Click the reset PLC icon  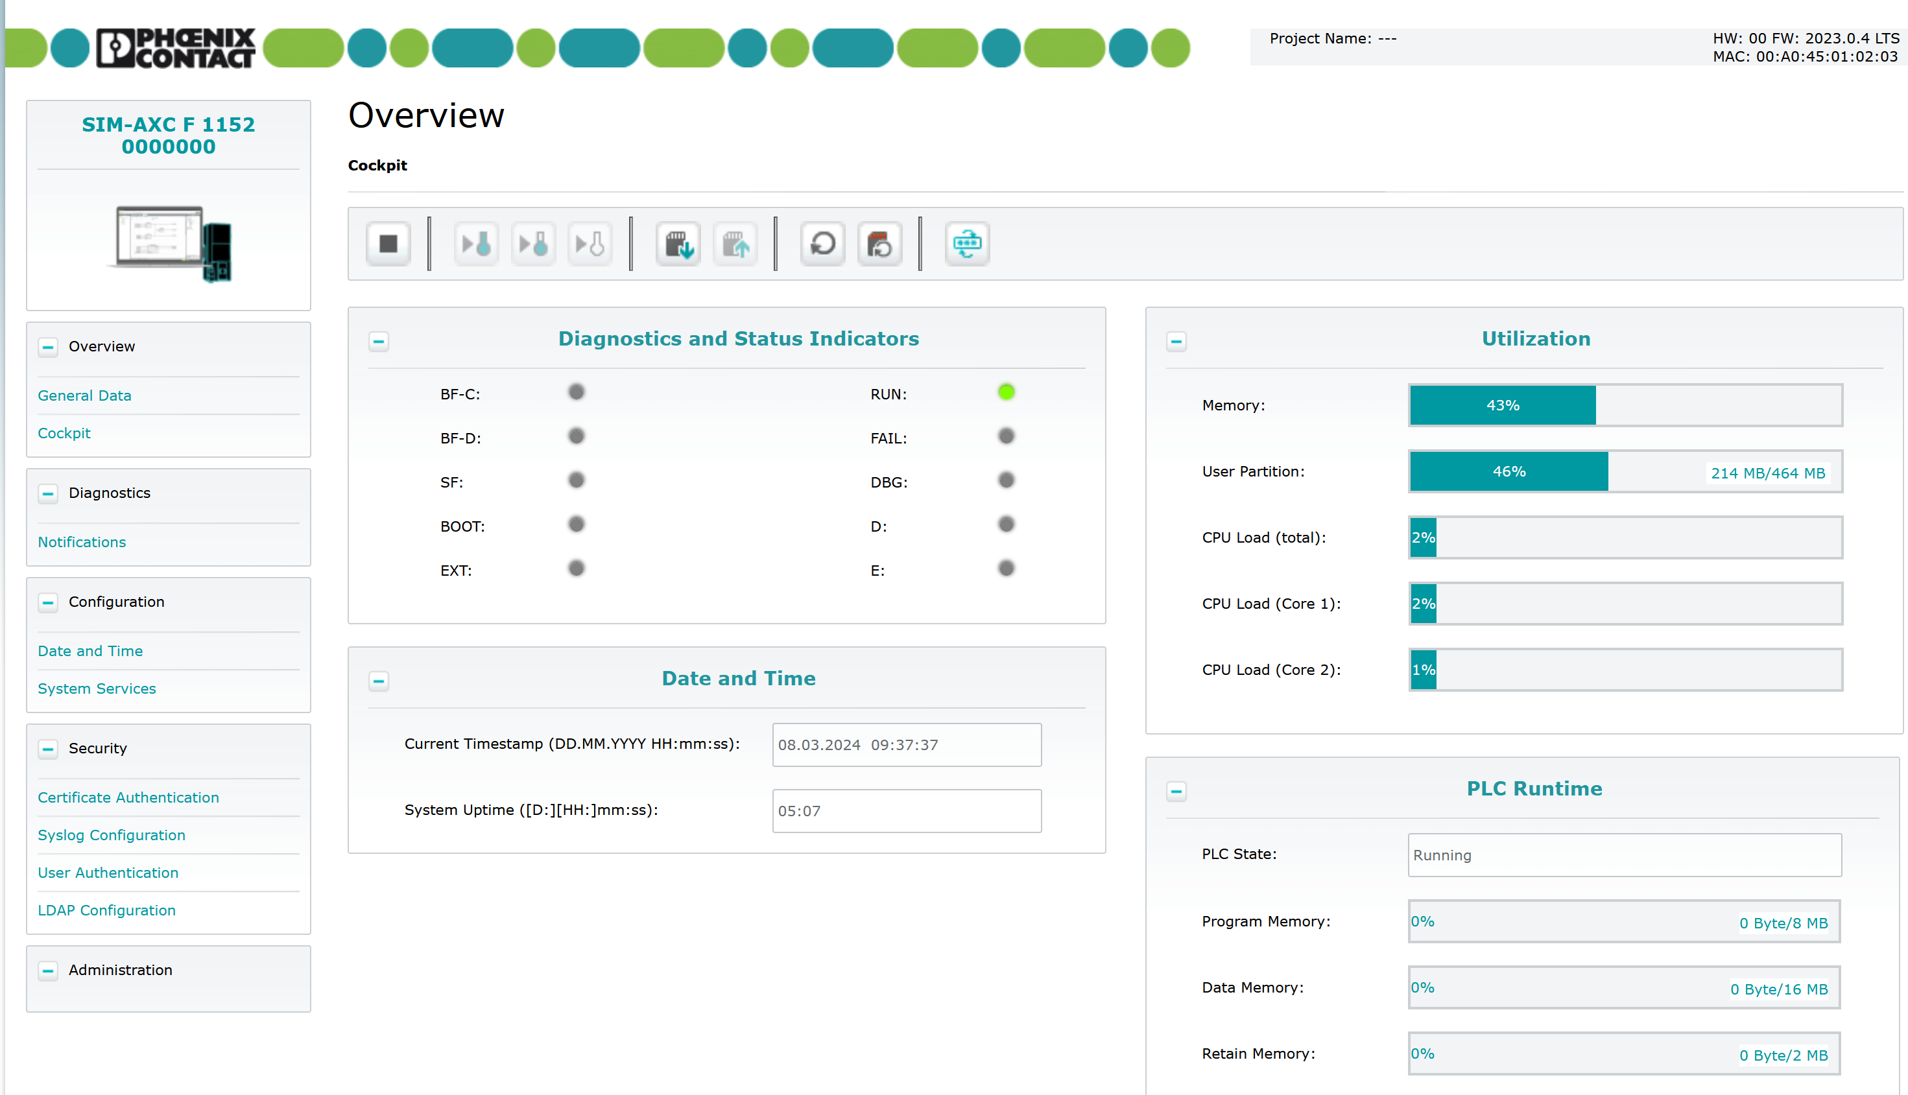click(x=822, y=244)
